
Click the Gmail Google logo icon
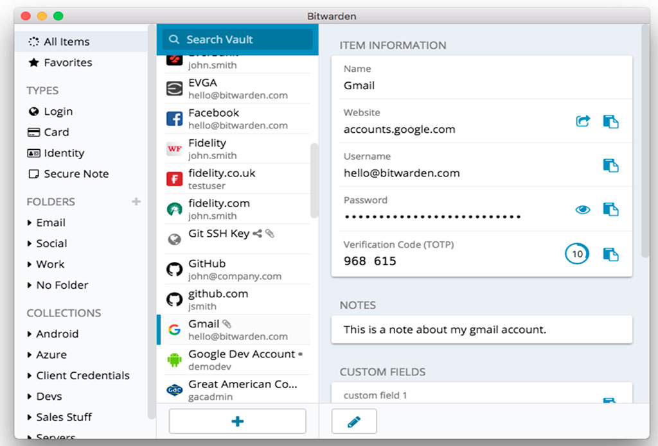coord(174,330)
